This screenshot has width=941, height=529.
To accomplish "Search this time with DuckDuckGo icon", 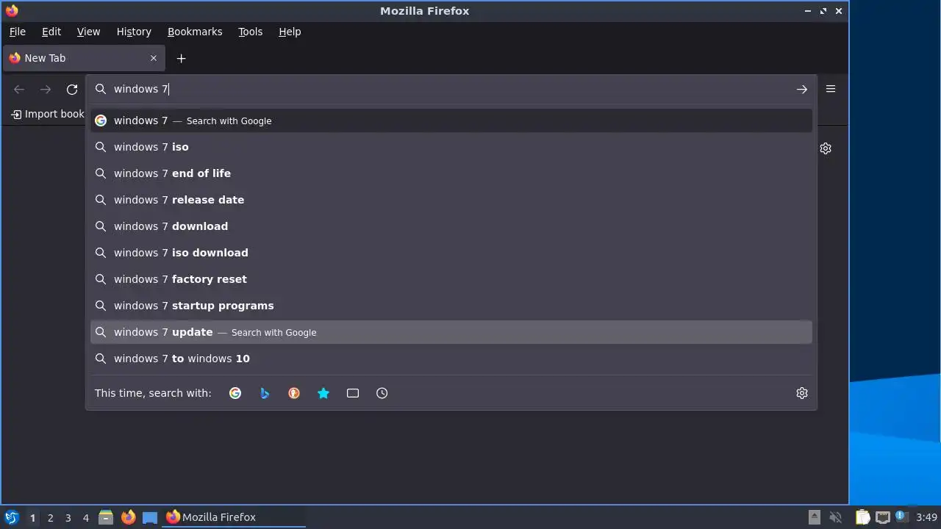I will (294, 393).
